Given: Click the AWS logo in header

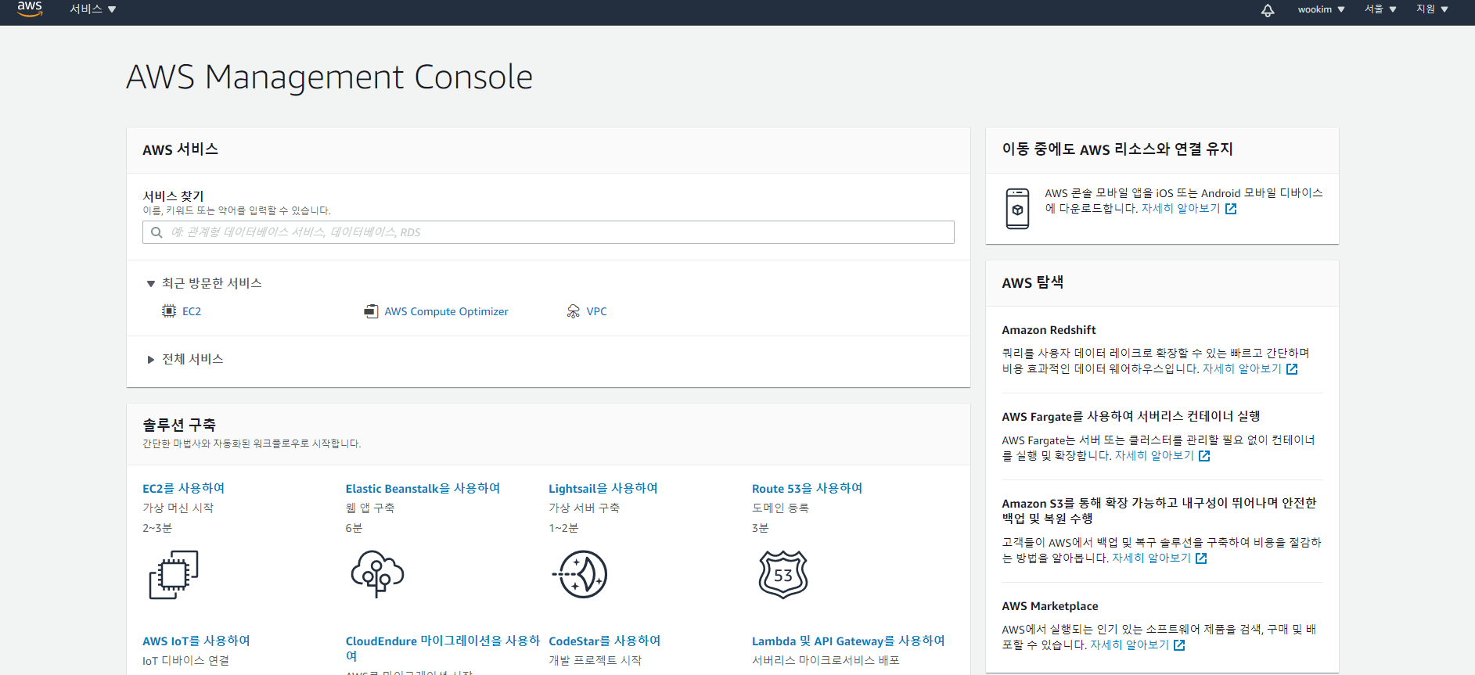Looking at the screenshot, I should click(x=30, y=9).
